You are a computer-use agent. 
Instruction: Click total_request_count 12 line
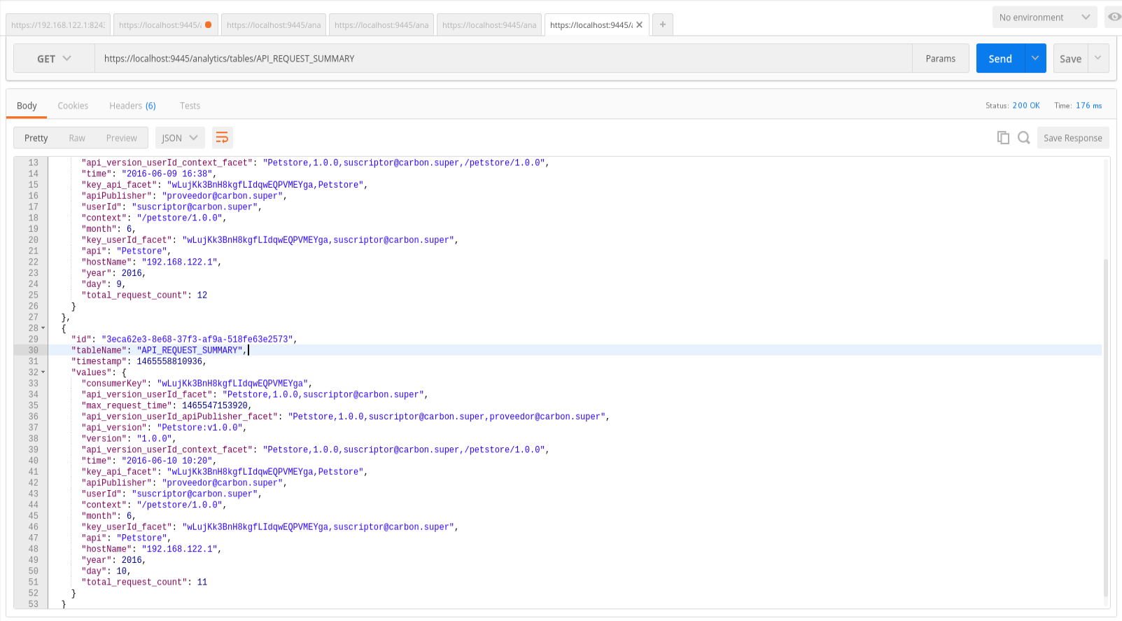tap(144, 295)
